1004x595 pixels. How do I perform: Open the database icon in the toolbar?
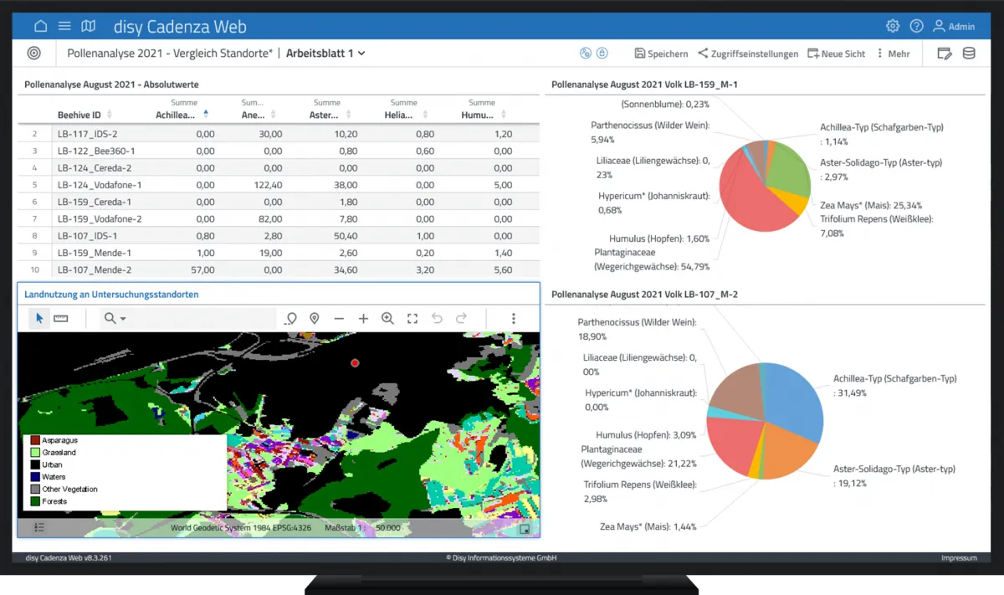point(969,53)
